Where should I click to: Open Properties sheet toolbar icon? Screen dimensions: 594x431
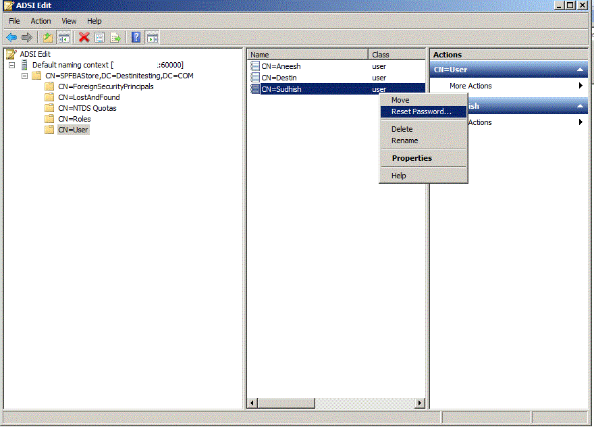pyautogui.click(x=100, y=38)
